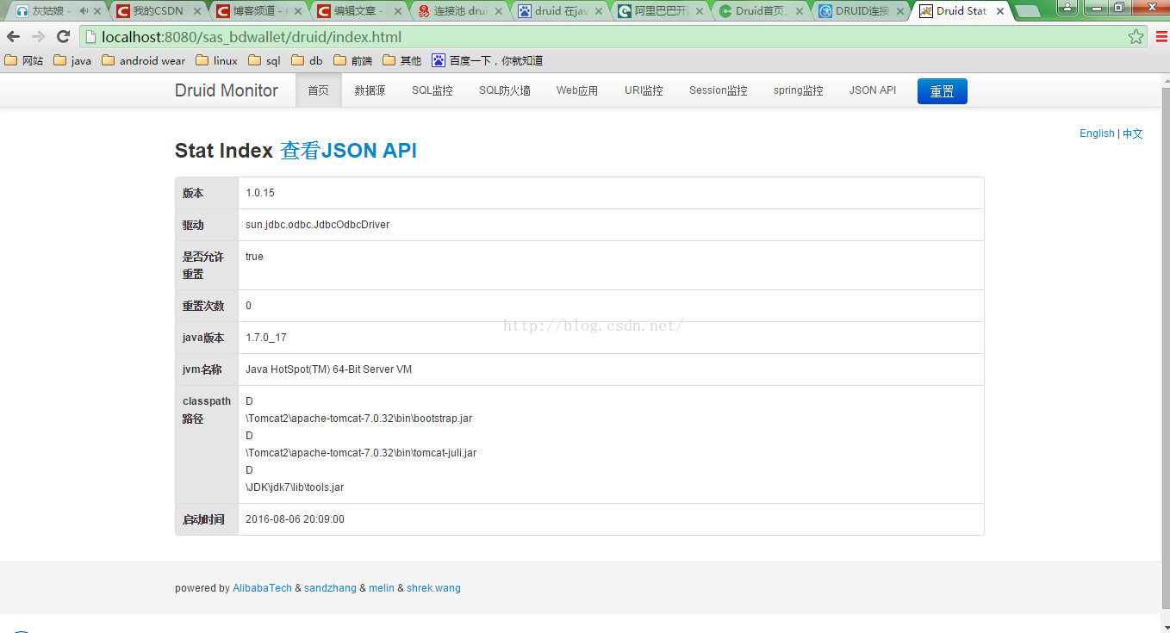This screenshot has height=633, width=1170.
Task: Click the blue 重置 button
Action: click(x=943, y=91)
